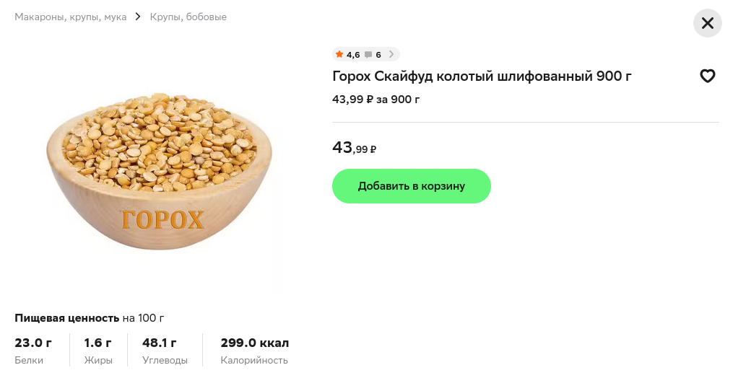This screenshot has width=733, height=378.
Task: Select the Калорийность 299.0 ккал value
Action: tap(254, 343)
